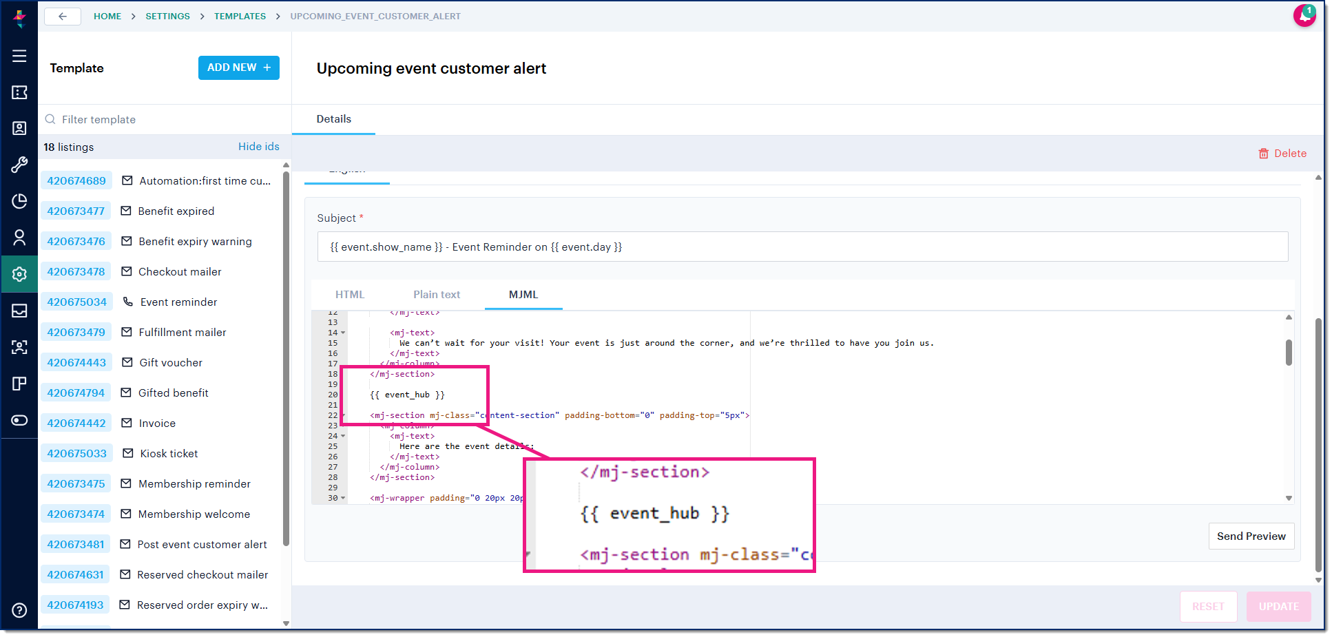The image size is (1332, 637).
Task: Open the help question mark icon
Action: [x=19, y=610]
